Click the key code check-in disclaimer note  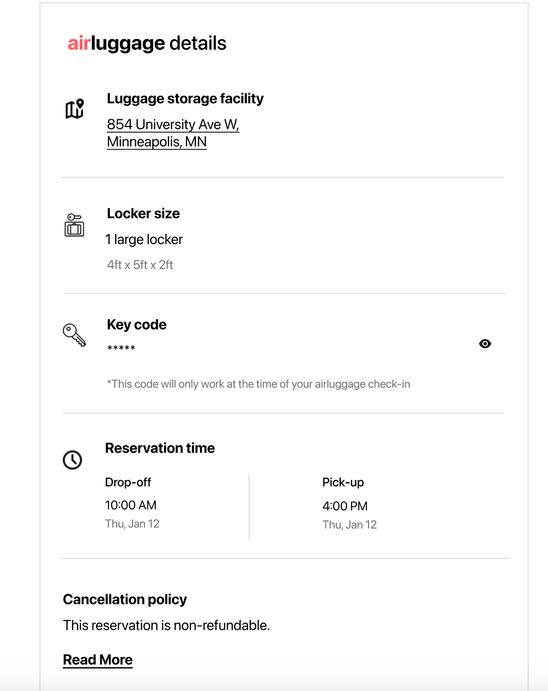(259, 384)
